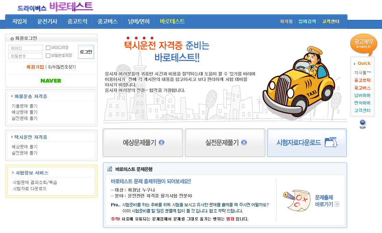This screenshot has width=382, height=233.
Task: Click plus icon on 예상문제풀기 button
Action: pos(162,143)
